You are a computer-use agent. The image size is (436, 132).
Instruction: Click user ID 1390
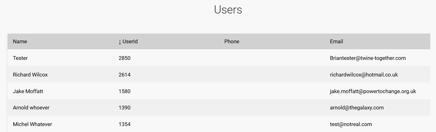point(125,108)
